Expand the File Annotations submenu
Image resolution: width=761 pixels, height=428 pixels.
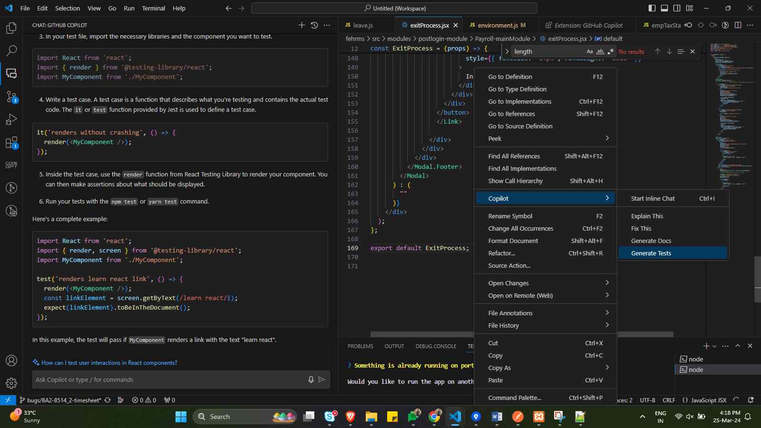[546, 313]
